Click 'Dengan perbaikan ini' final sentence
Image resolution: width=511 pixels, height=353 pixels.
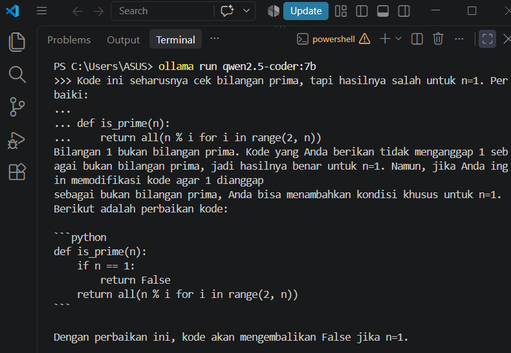pos(231,337)
